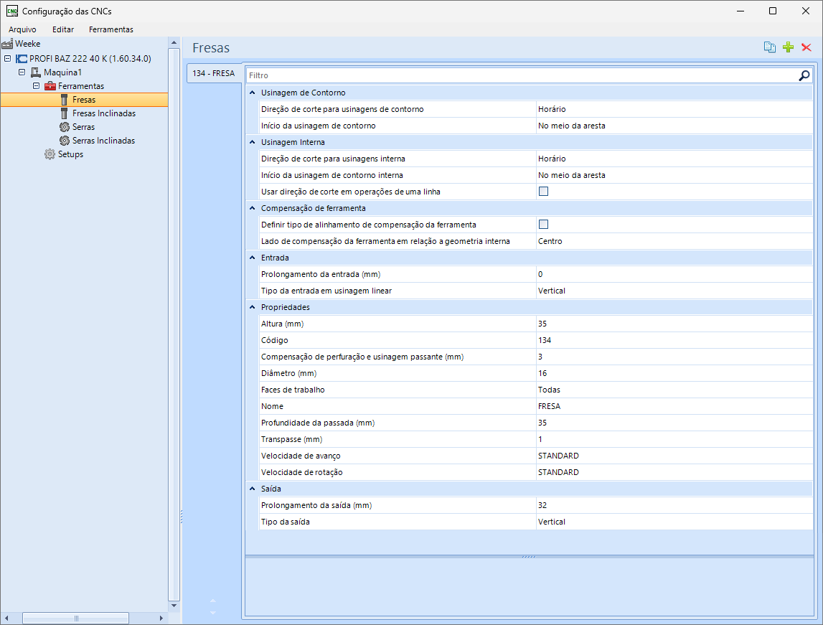Click the Filtro search input field

522,75
